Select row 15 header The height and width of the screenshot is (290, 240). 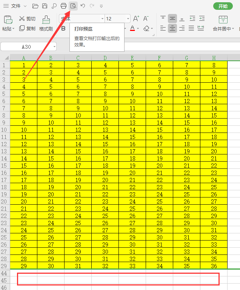(5, 165)
